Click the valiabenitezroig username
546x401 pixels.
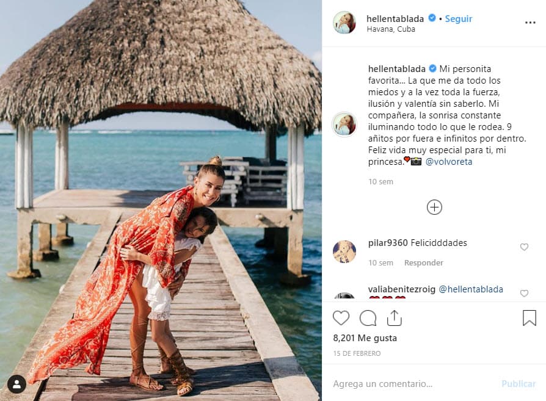coord(401,289)
